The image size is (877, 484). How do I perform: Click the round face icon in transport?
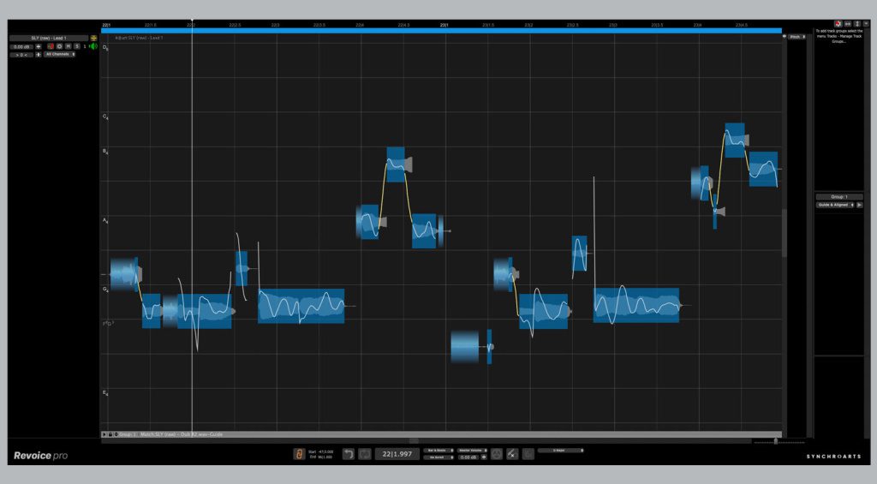pyautogui.click(x=497, y=454)
